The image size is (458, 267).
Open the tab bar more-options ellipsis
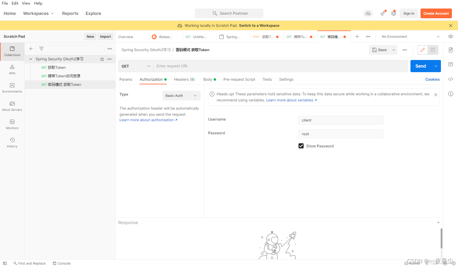(368, 37)
